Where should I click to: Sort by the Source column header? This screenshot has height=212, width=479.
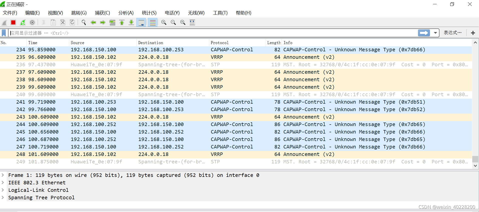(x=103, y=43)
